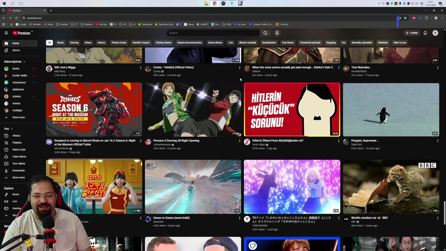Open the Chrome tab search dropdown
The image size is (446, 251).
pyautogui.click(x=3, y=10)
